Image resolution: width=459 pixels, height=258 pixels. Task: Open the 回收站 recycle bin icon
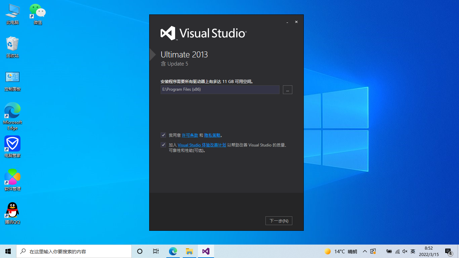click(x=12, y=47)
